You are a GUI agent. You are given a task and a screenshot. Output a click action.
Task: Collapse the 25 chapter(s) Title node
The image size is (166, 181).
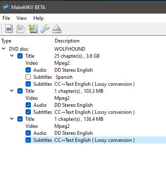tap(12, 56)
